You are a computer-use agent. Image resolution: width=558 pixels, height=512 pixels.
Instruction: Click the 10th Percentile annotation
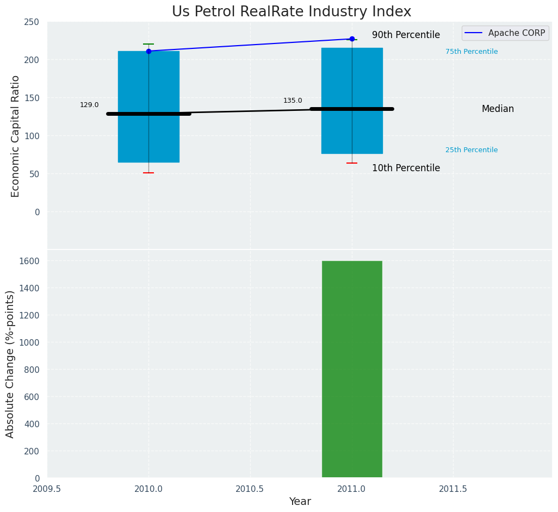coord(406,168)
